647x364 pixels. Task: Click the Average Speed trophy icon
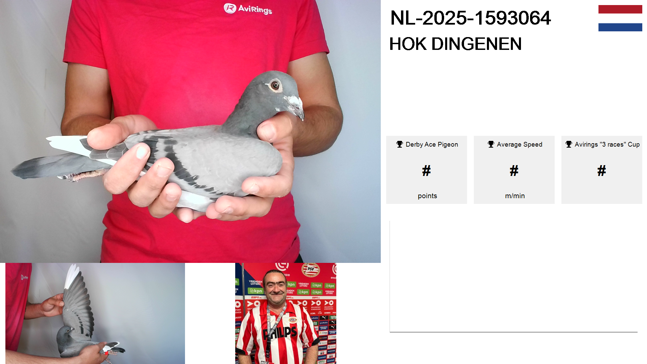[x=491, y=144]
